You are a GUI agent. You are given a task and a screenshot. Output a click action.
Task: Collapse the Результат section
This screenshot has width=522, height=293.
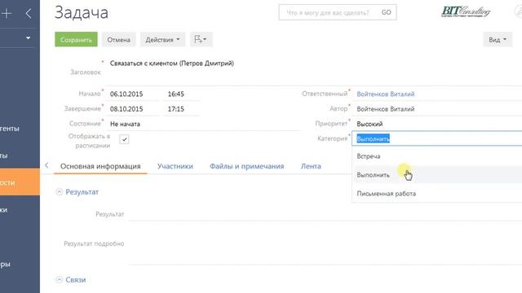point(60,192)
